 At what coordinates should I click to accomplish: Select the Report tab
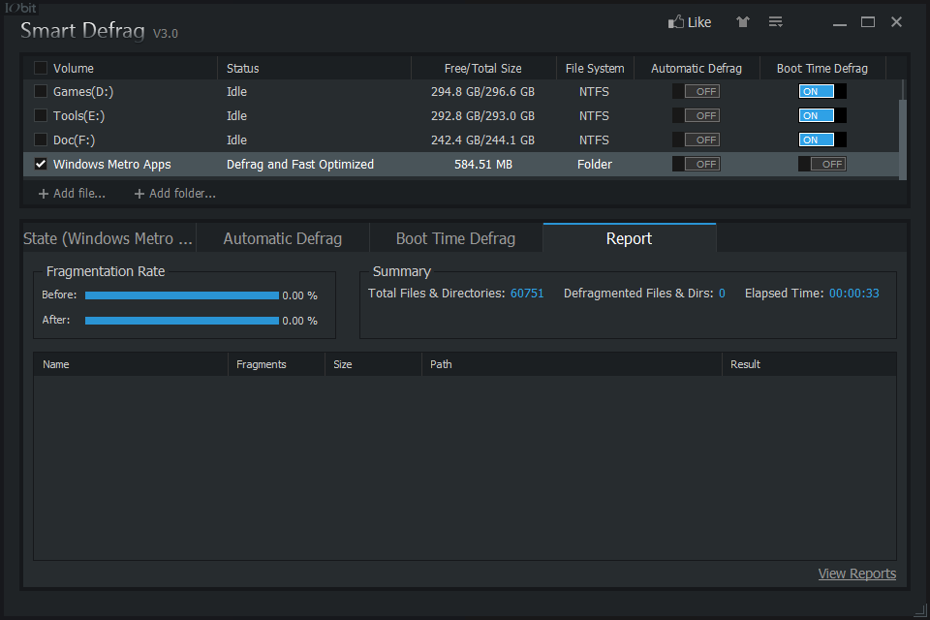[x=630, y=238]
